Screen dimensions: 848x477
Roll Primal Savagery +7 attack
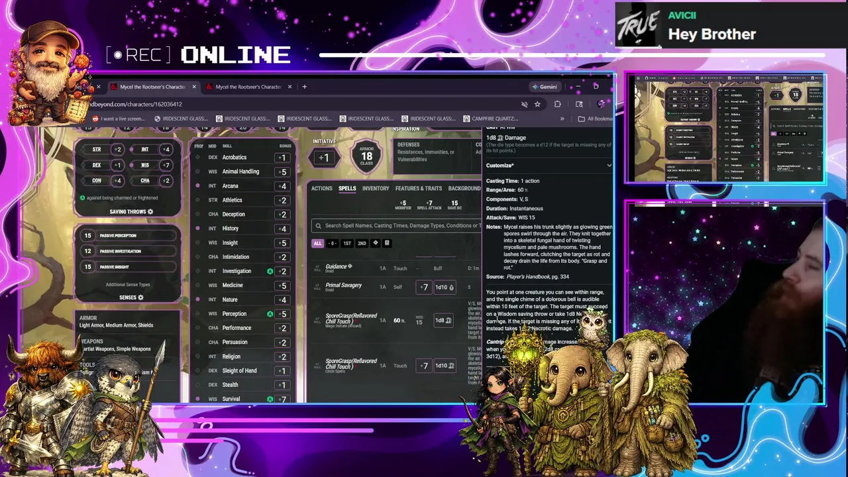click(x=424, y=287)
